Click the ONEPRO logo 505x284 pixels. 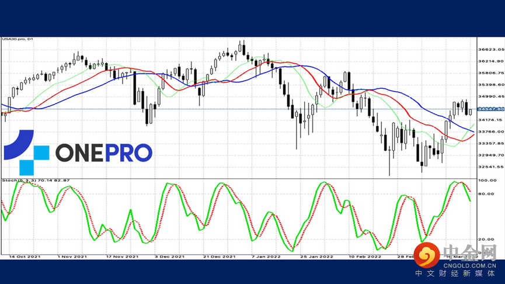tap(78, 153)
